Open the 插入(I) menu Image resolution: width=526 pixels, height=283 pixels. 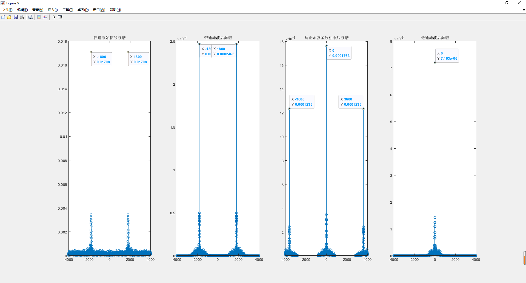[53, 10]
